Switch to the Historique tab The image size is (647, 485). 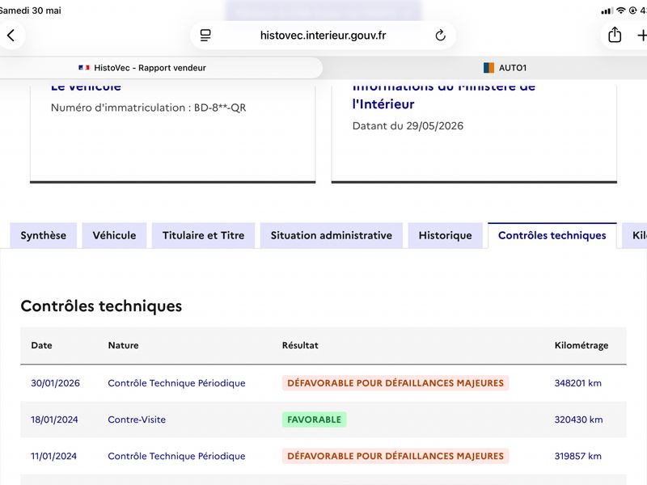pyautogui.click(x=446, y=235)
